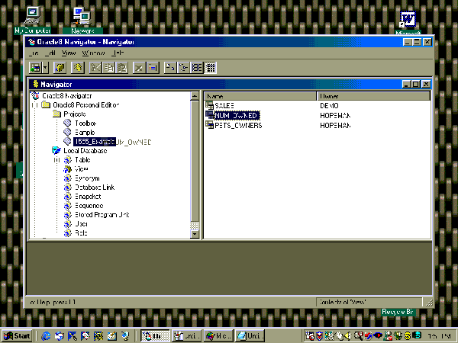
Task: Click the For Help status bar text
Action: (53, 302)
